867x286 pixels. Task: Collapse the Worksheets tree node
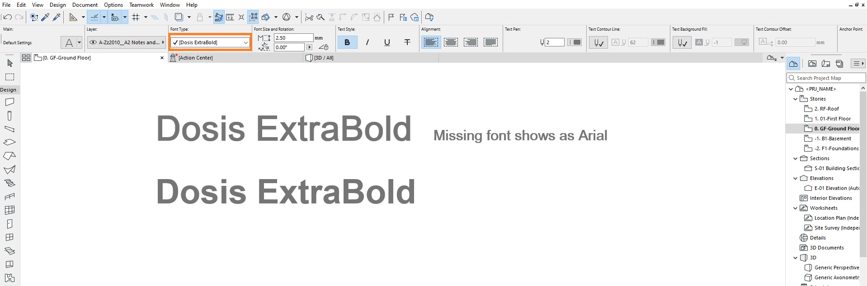[796, 208]
